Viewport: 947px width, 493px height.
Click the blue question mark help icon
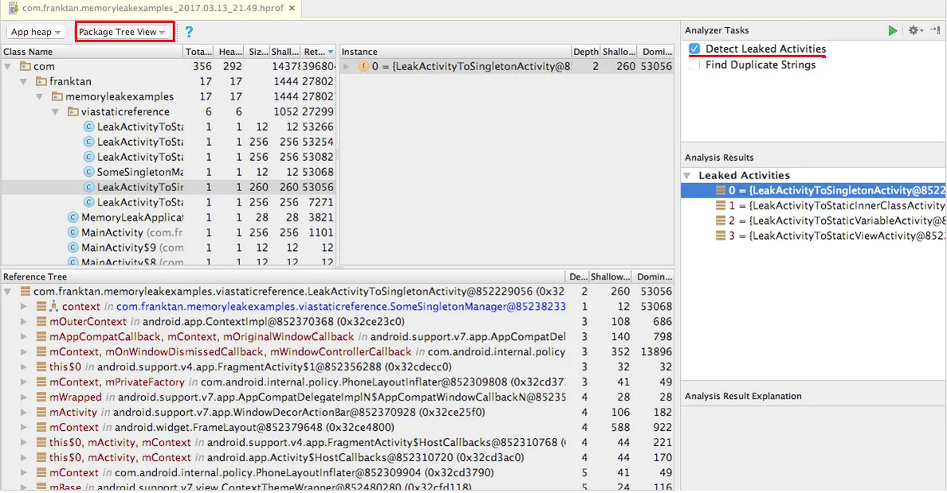click(189, 32)
